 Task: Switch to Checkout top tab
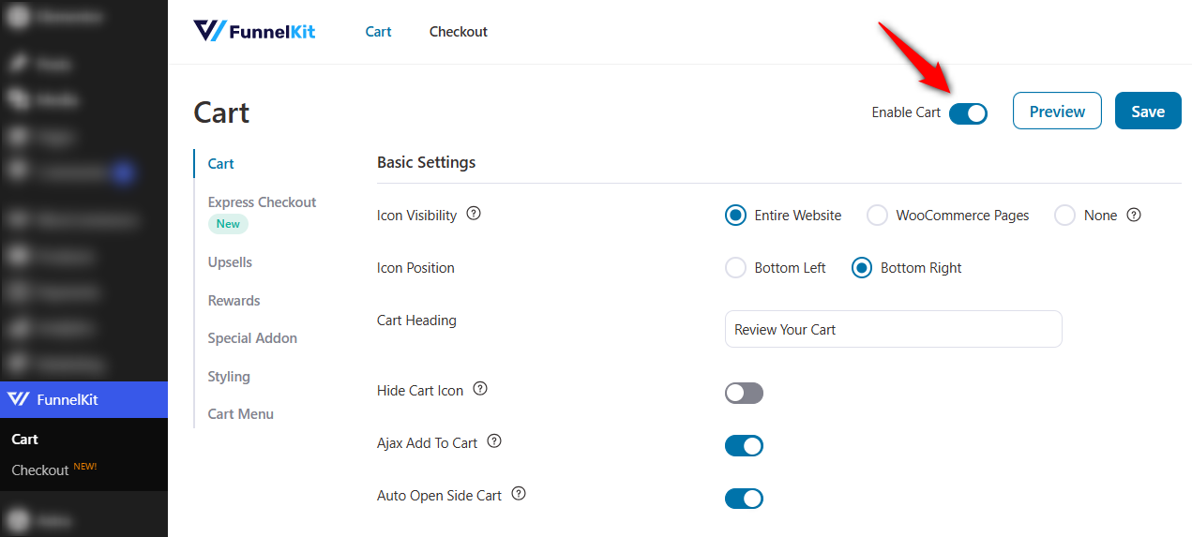tap(459, 32)
